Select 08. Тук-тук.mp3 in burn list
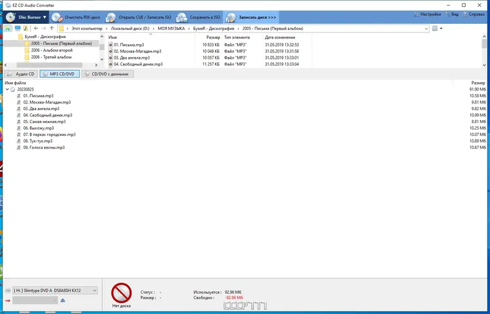 (x=38, y=141)
